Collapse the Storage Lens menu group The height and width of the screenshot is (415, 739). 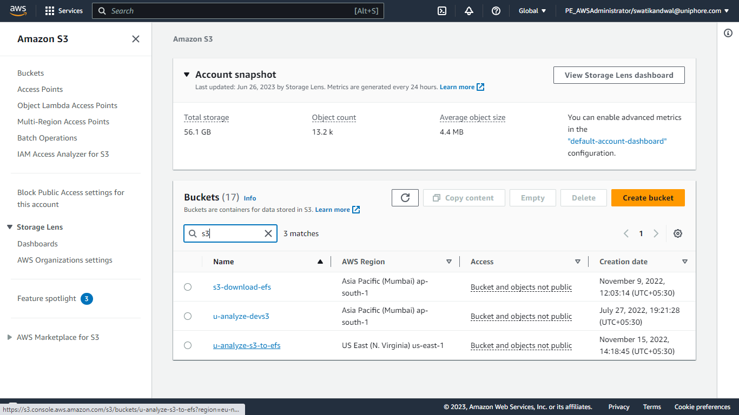pyautogui.click(x=10, y=227)
